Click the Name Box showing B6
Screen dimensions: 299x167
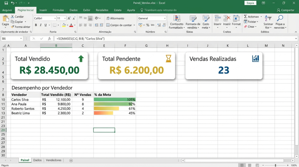(x=12, y=39)
